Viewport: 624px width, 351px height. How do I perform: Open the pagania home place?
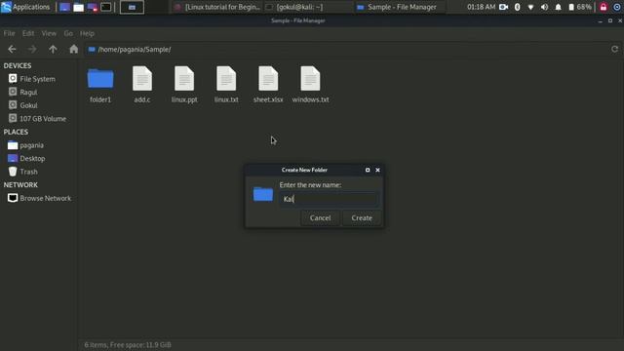(x=31, y=145)
